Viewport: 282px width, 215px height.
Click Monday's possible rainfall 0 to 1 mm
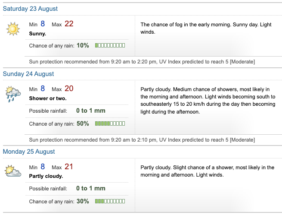90,188
